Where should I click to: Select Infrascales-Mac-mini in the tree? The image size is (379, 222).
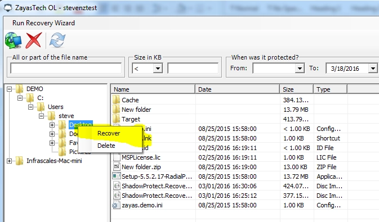(x=54, y=161)
